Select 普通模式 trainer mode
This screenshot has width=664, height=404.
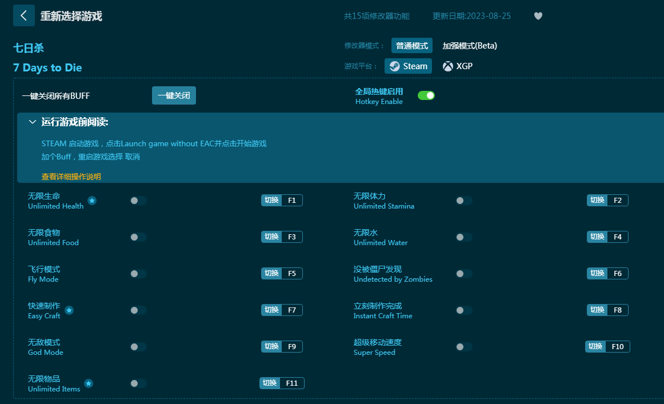411,46
